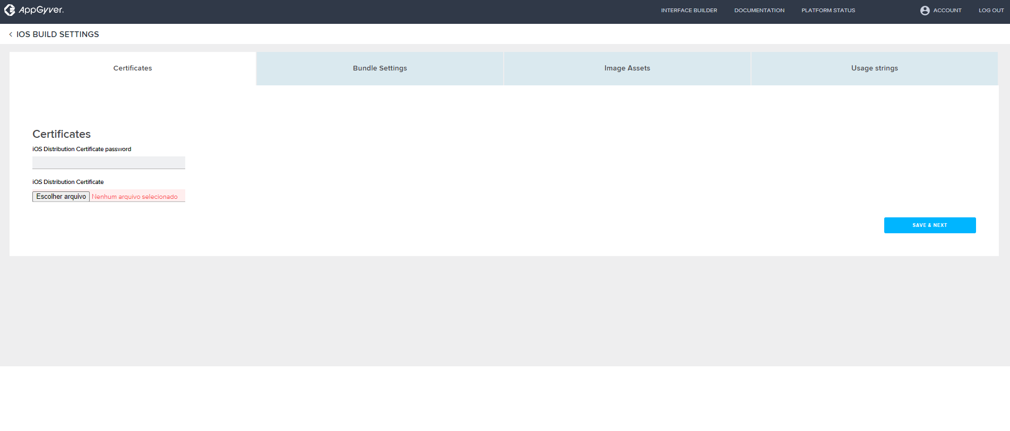The image size is (1010, 431).
Task: Click the iOS Build Settings title
Action: (57, 34)
